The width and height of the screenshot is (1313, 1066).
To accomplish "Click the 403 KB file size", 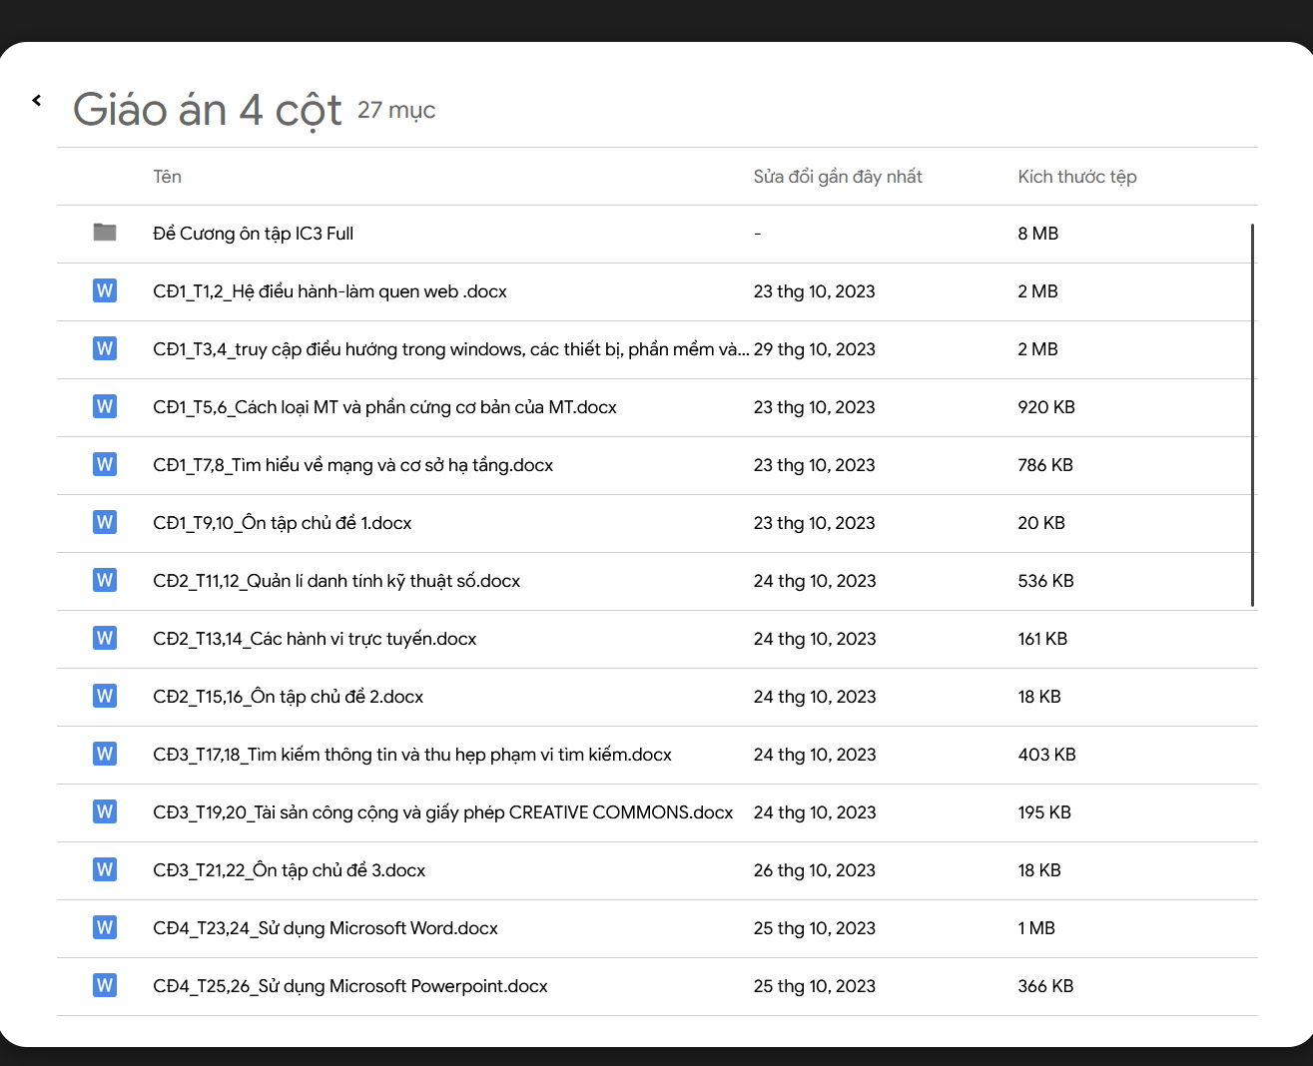I will click(x=1047, y=755).
